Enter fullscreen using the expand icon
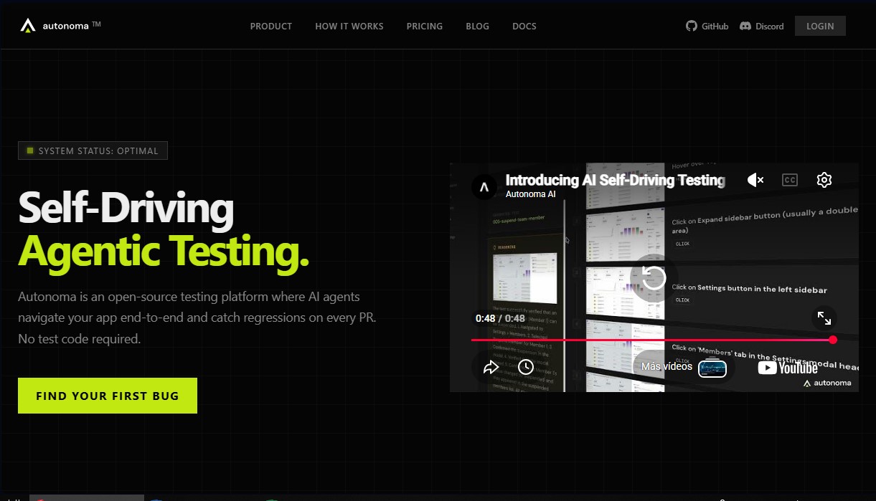876x501 pixels. pos(824,318)
